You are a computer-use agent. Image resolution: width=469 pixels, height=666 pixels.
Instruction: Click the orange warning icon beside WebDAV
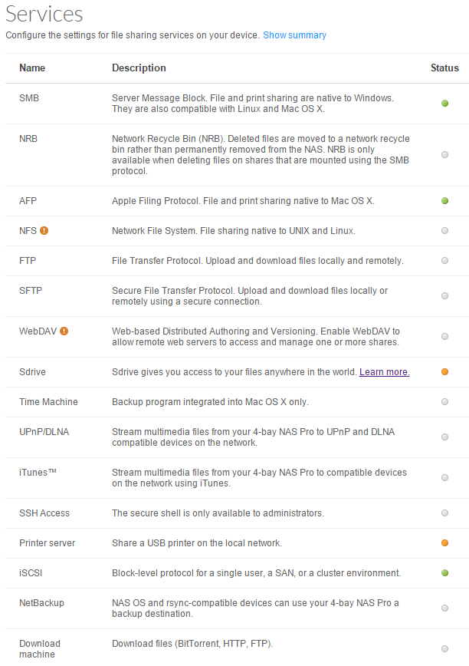pos(64,331)
